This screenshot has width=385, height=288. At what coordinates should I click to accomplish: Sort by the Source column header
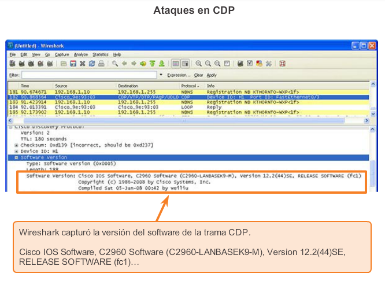(x=84, y=86)
